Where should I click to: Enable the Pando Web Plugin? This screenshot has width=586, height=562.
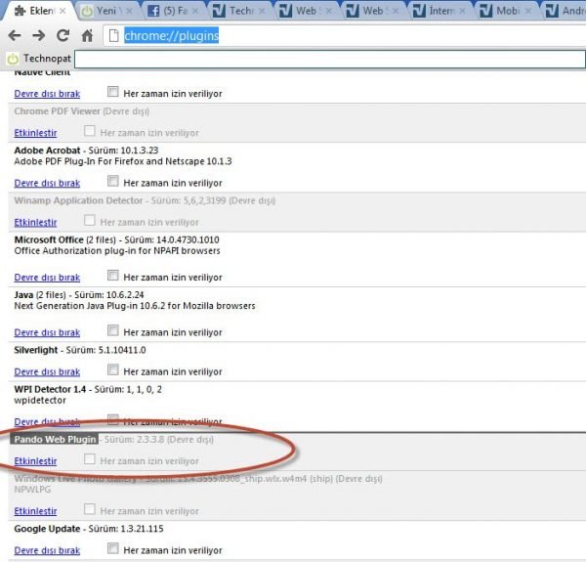tap(35, 460)
